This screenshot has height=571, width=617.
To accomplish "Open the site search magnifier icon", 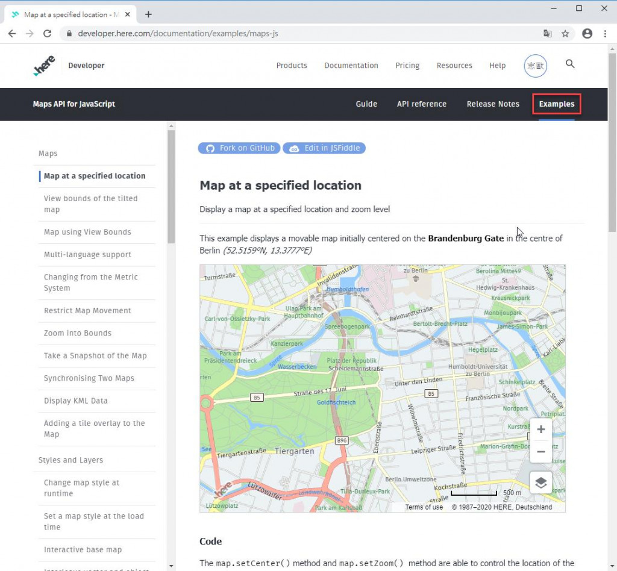I will [x=570, y=64].
